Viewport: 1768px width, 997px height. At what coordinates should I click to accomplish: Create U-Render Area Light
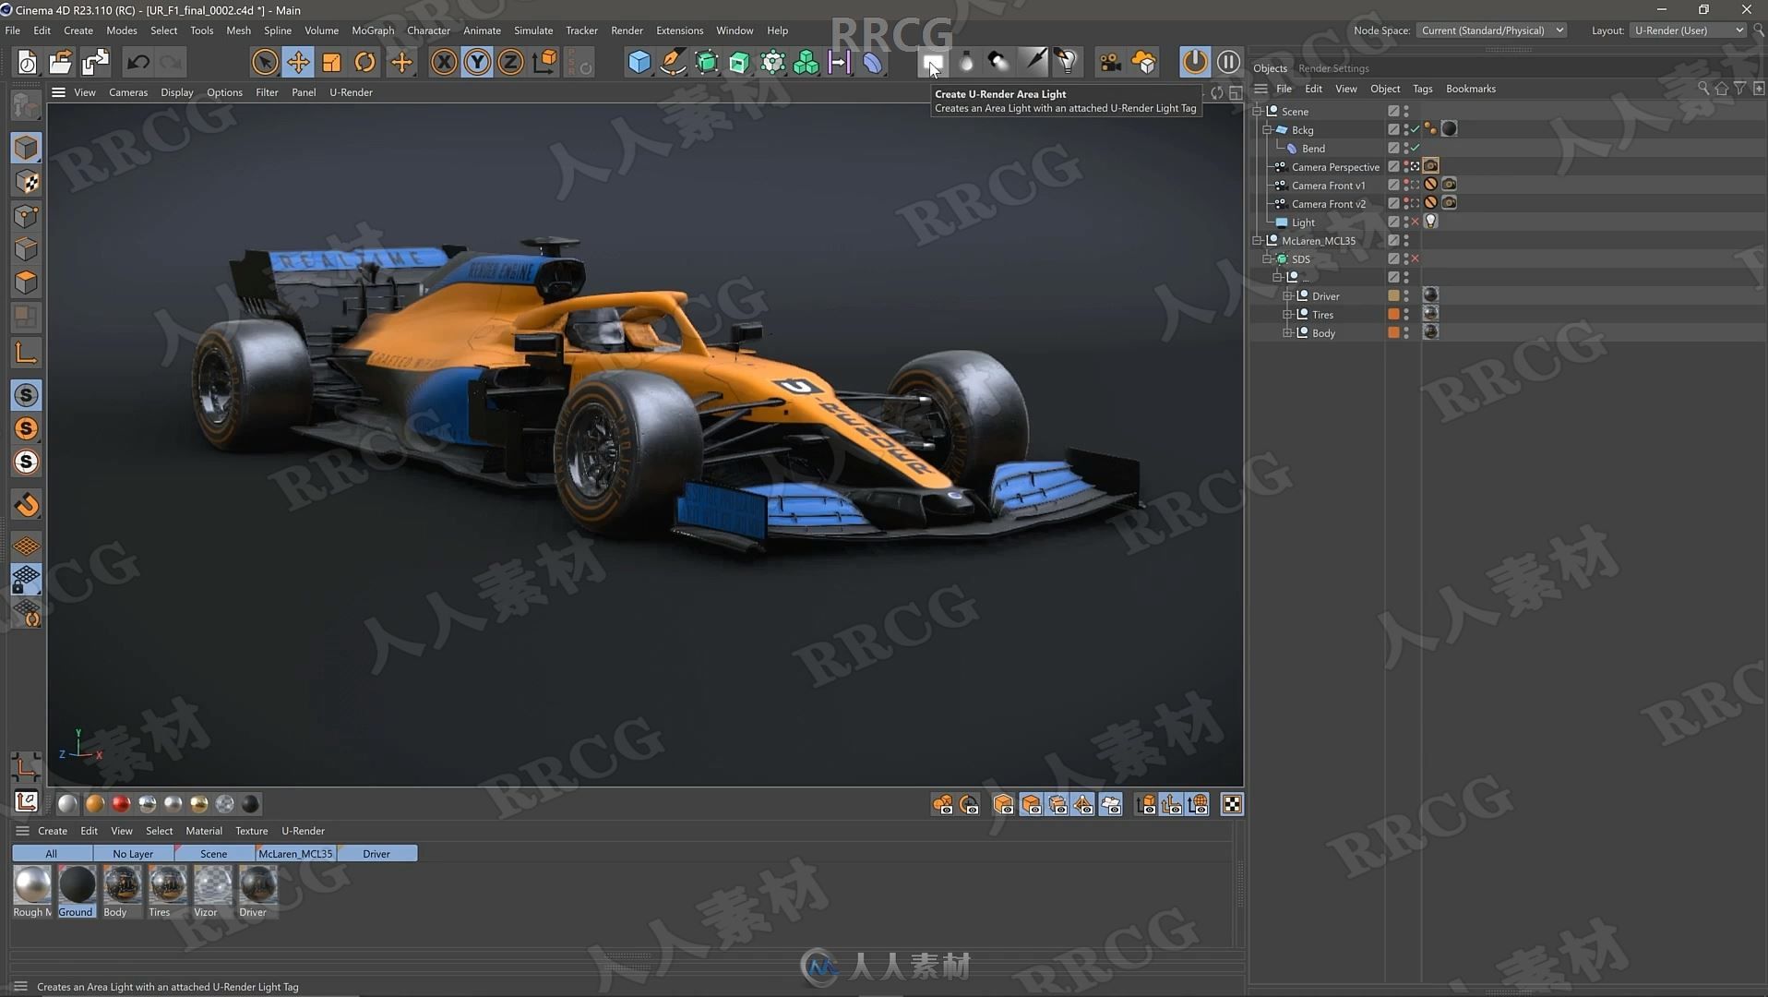click(x=932, y=63)
